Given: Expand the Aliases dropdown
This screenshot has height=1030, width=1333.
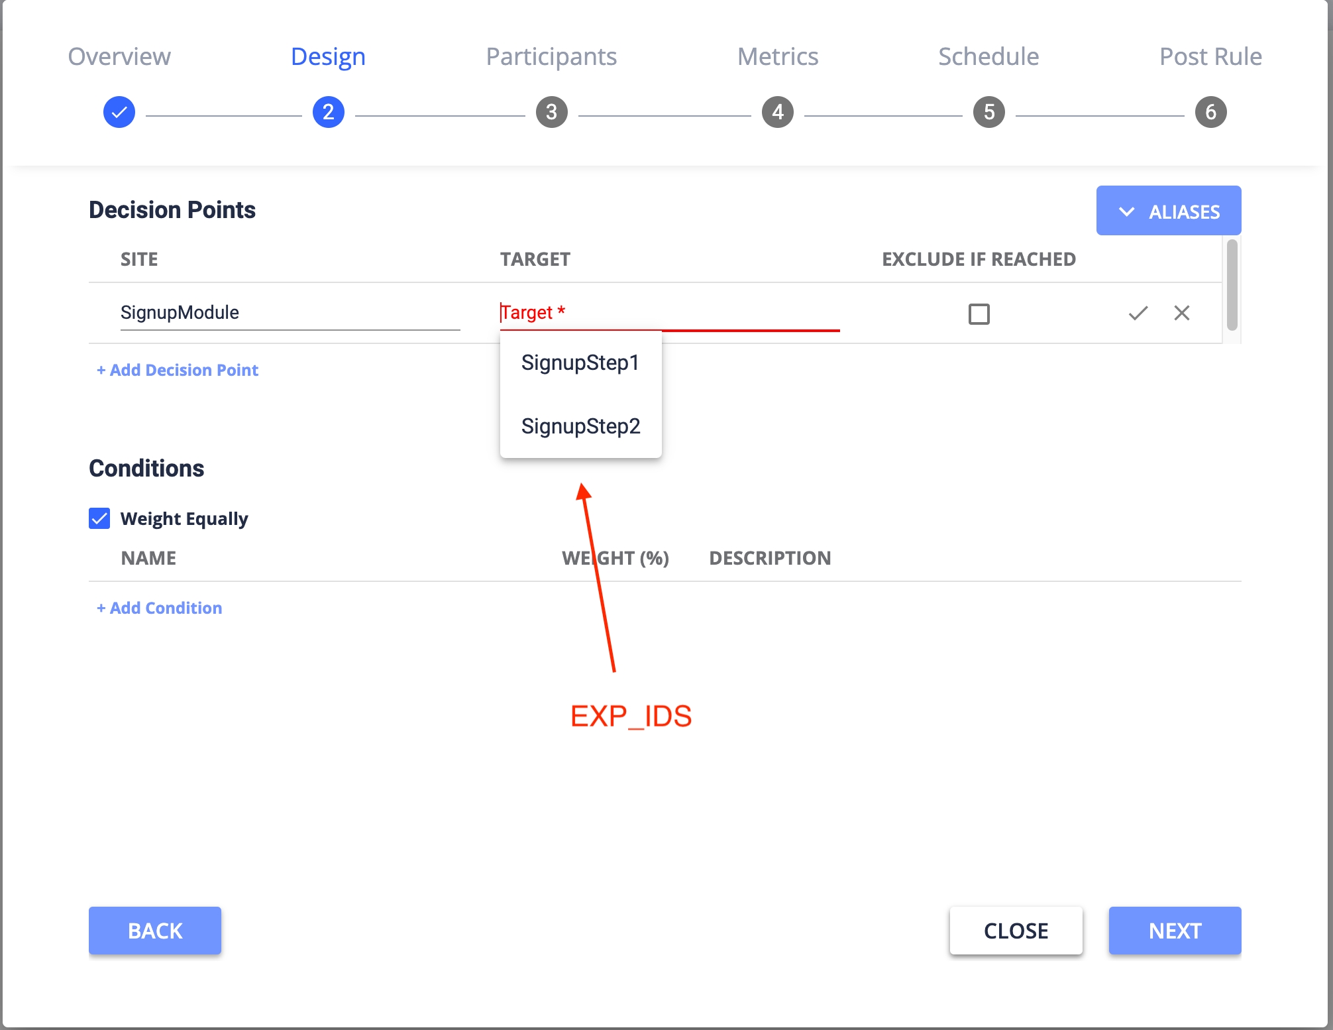Looking at the screenshot, I should (x=1168, y=211).
